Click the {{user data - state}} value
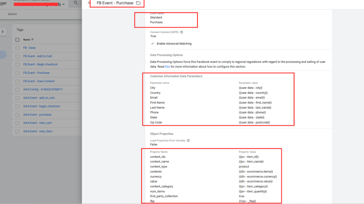This screenshot has width=364, height=204. pos(251,118)
